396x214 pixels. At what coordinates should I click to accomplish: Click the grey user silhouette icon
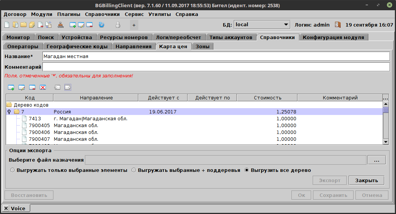coord(118,25)
